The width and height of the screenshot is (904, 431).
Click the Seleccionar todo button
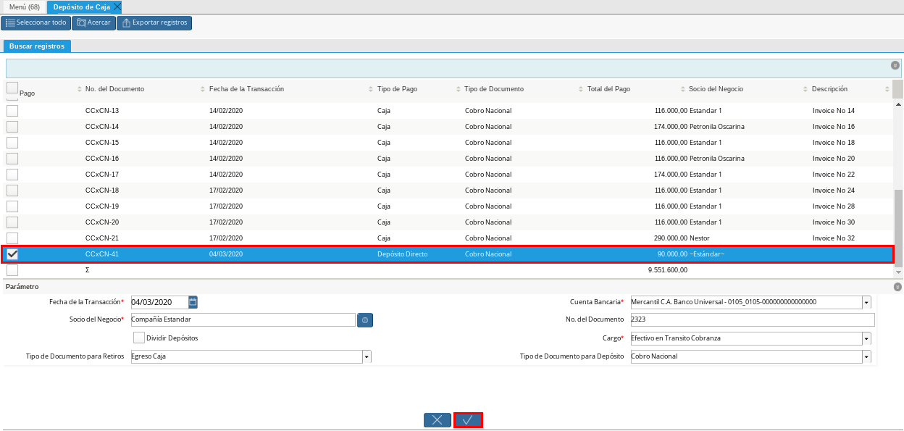click(36, 23)
